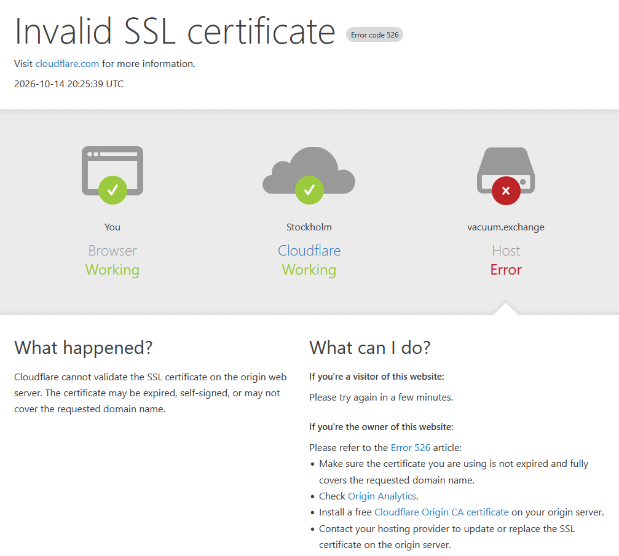The width and height of the screenshot is (619, 556).
Task: Click the browser window status icon
Action: click(112, 175)
